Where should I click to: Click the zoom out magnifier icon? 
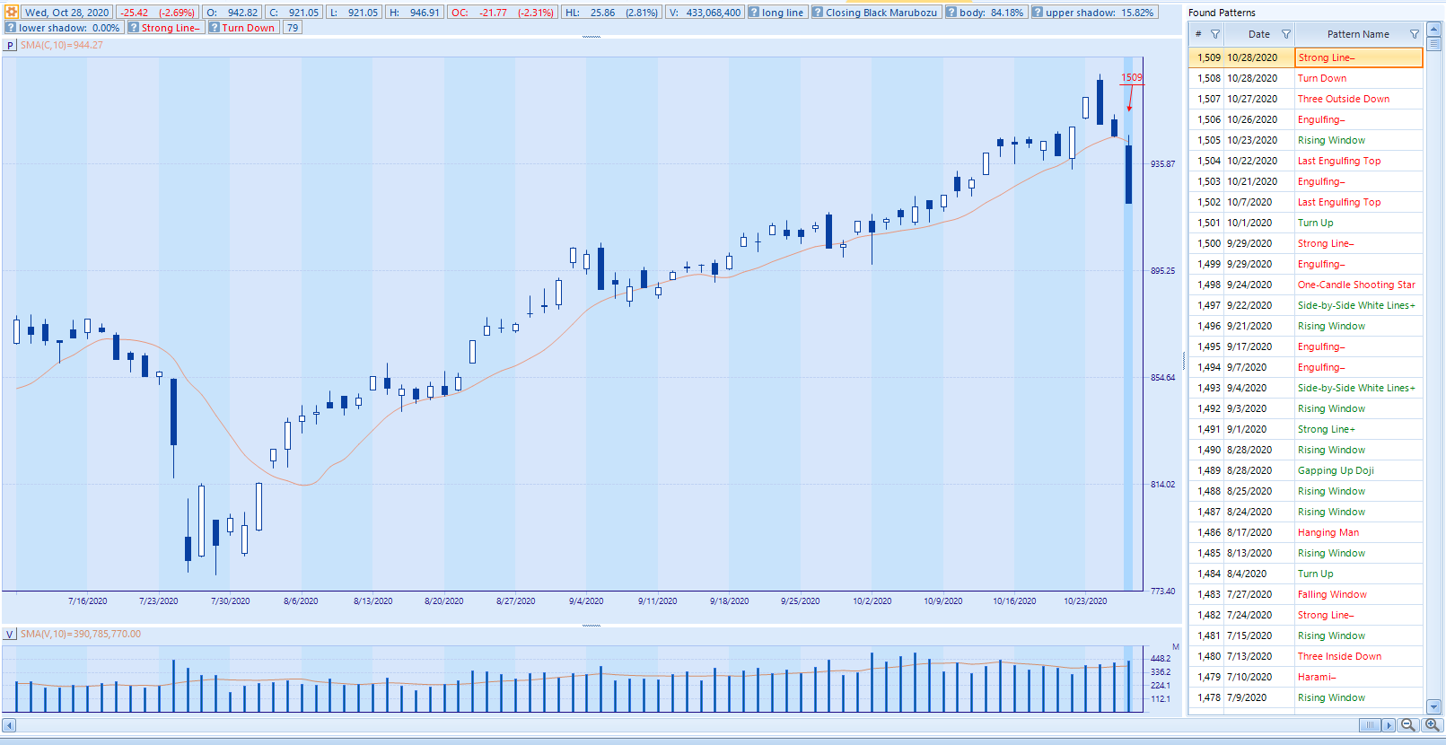tap(1408, 725)
